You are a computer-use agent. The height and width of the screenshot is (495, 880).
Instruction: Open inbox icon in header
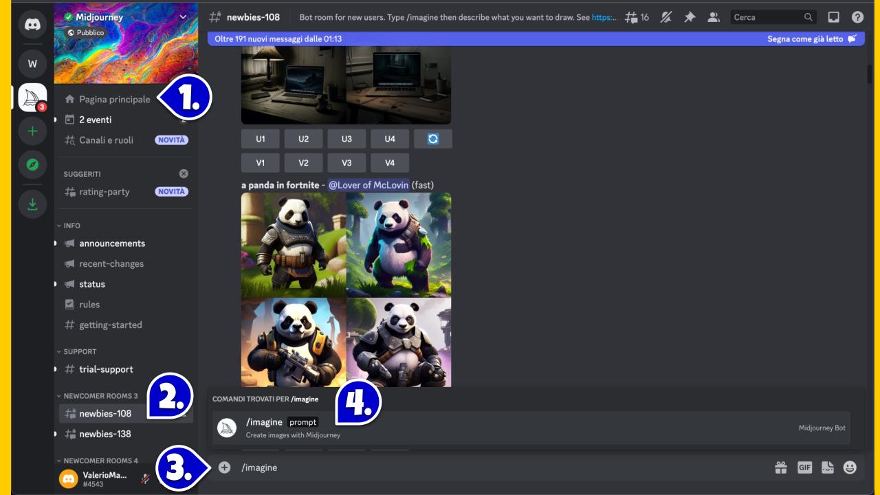pos(833,17)
